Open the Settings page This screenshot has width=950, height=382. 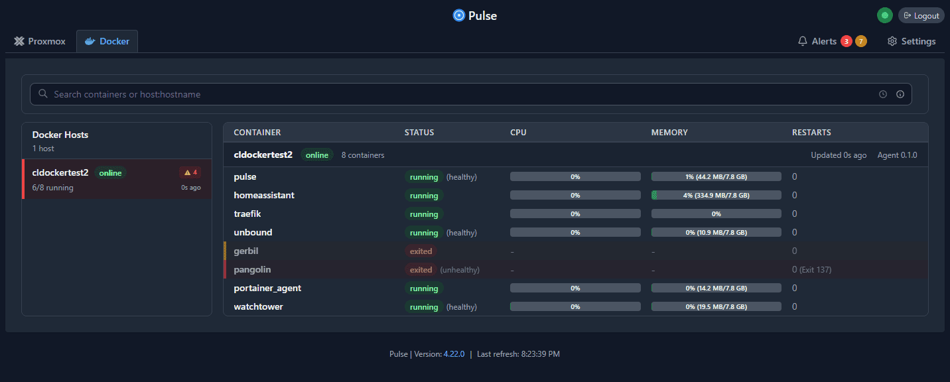pyautogui.click(x=912, y=41)
